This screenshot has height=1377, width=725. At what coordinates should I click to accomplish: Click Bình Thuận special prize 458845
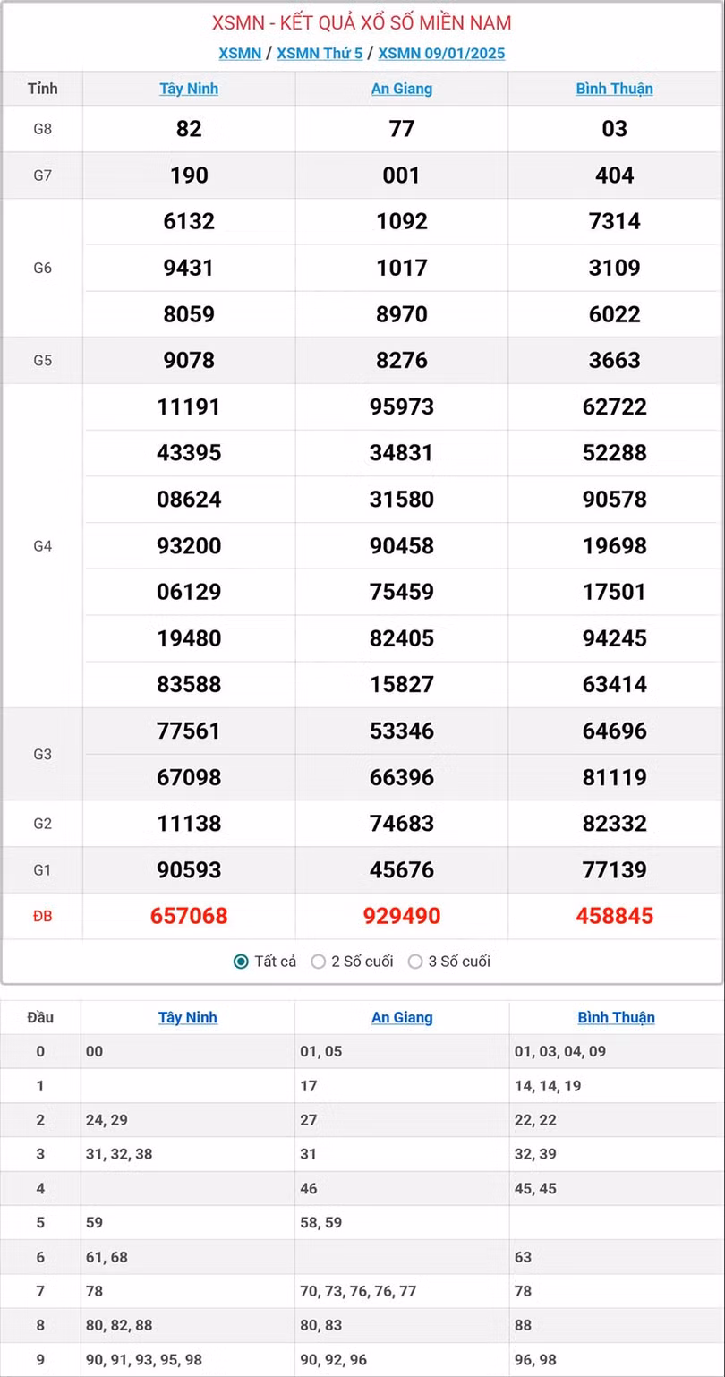[615, 916]
